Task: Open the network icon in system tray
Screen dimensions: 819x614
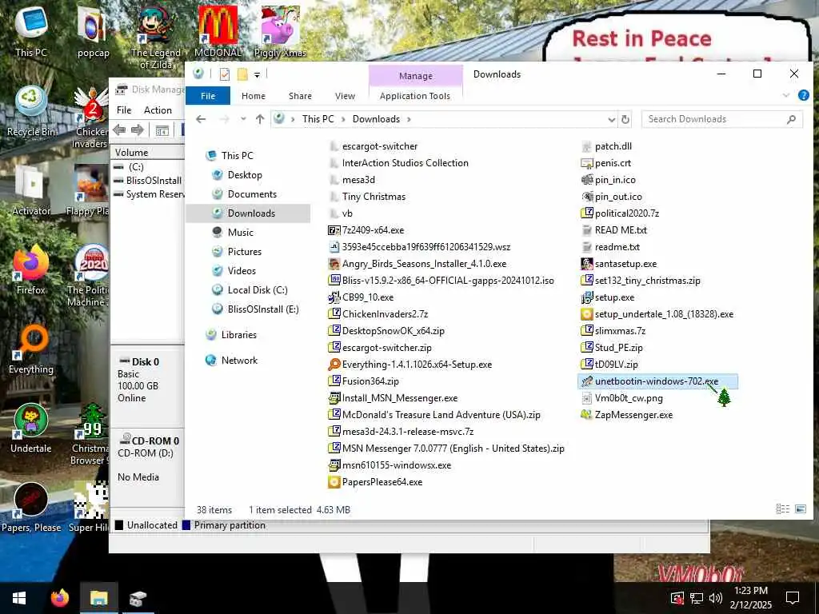Action: click(697, 598)
